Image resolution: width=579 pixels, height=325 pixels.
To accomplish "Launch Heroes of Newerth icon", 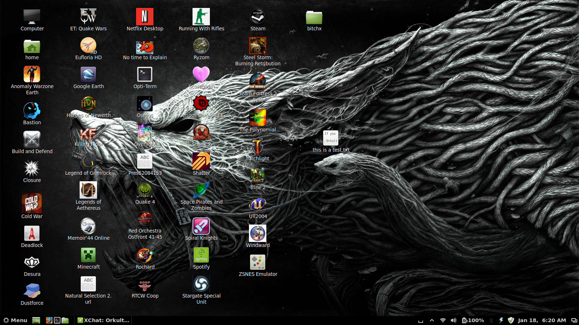I will click(x=88, y=103).
